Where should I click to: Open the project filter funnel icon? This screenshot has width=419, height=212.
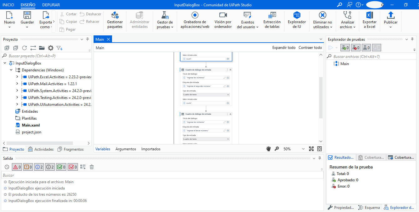[59, 48]
